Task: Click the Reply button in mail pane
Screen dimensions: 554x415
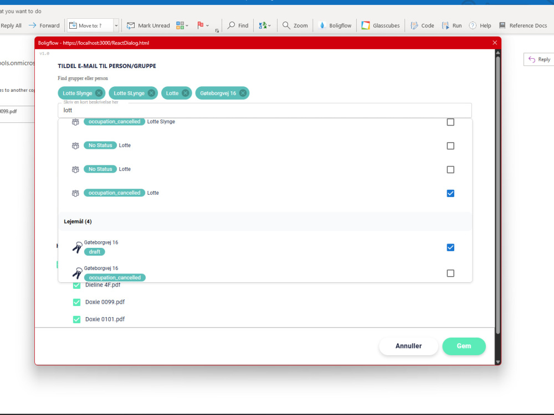Action: point(539,59)
